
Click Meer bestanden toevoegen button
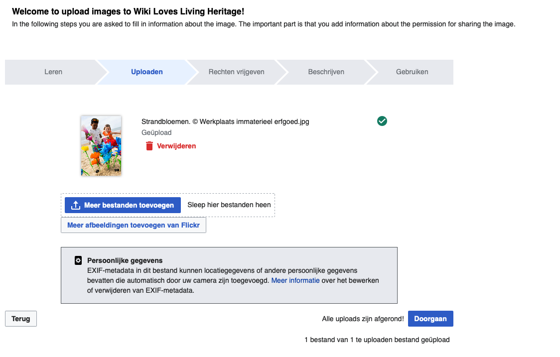tap(123, 205)
